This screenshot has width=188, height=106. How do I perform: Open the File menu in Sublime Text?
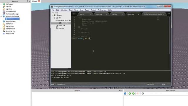(53, 10)
